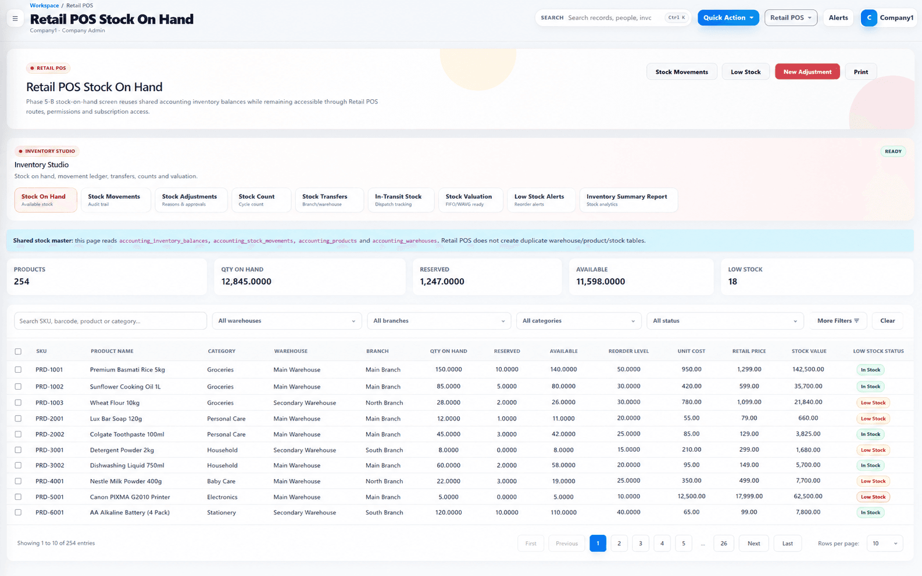Click the Quick Action dropdown arrow

click(751, 18)
